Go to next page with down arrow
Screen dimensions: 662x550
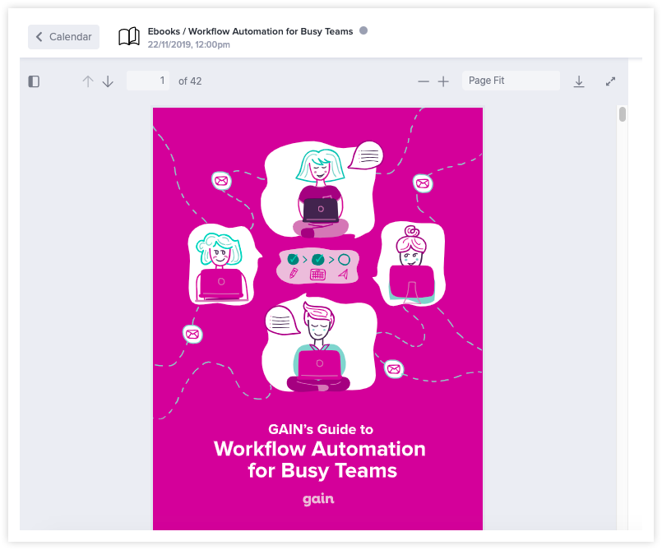click(108, 81)
